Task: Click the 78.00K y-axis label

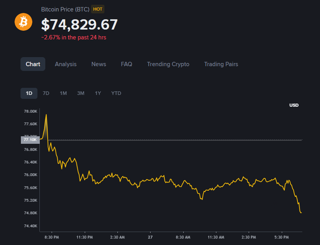Action: pos(31,111)
